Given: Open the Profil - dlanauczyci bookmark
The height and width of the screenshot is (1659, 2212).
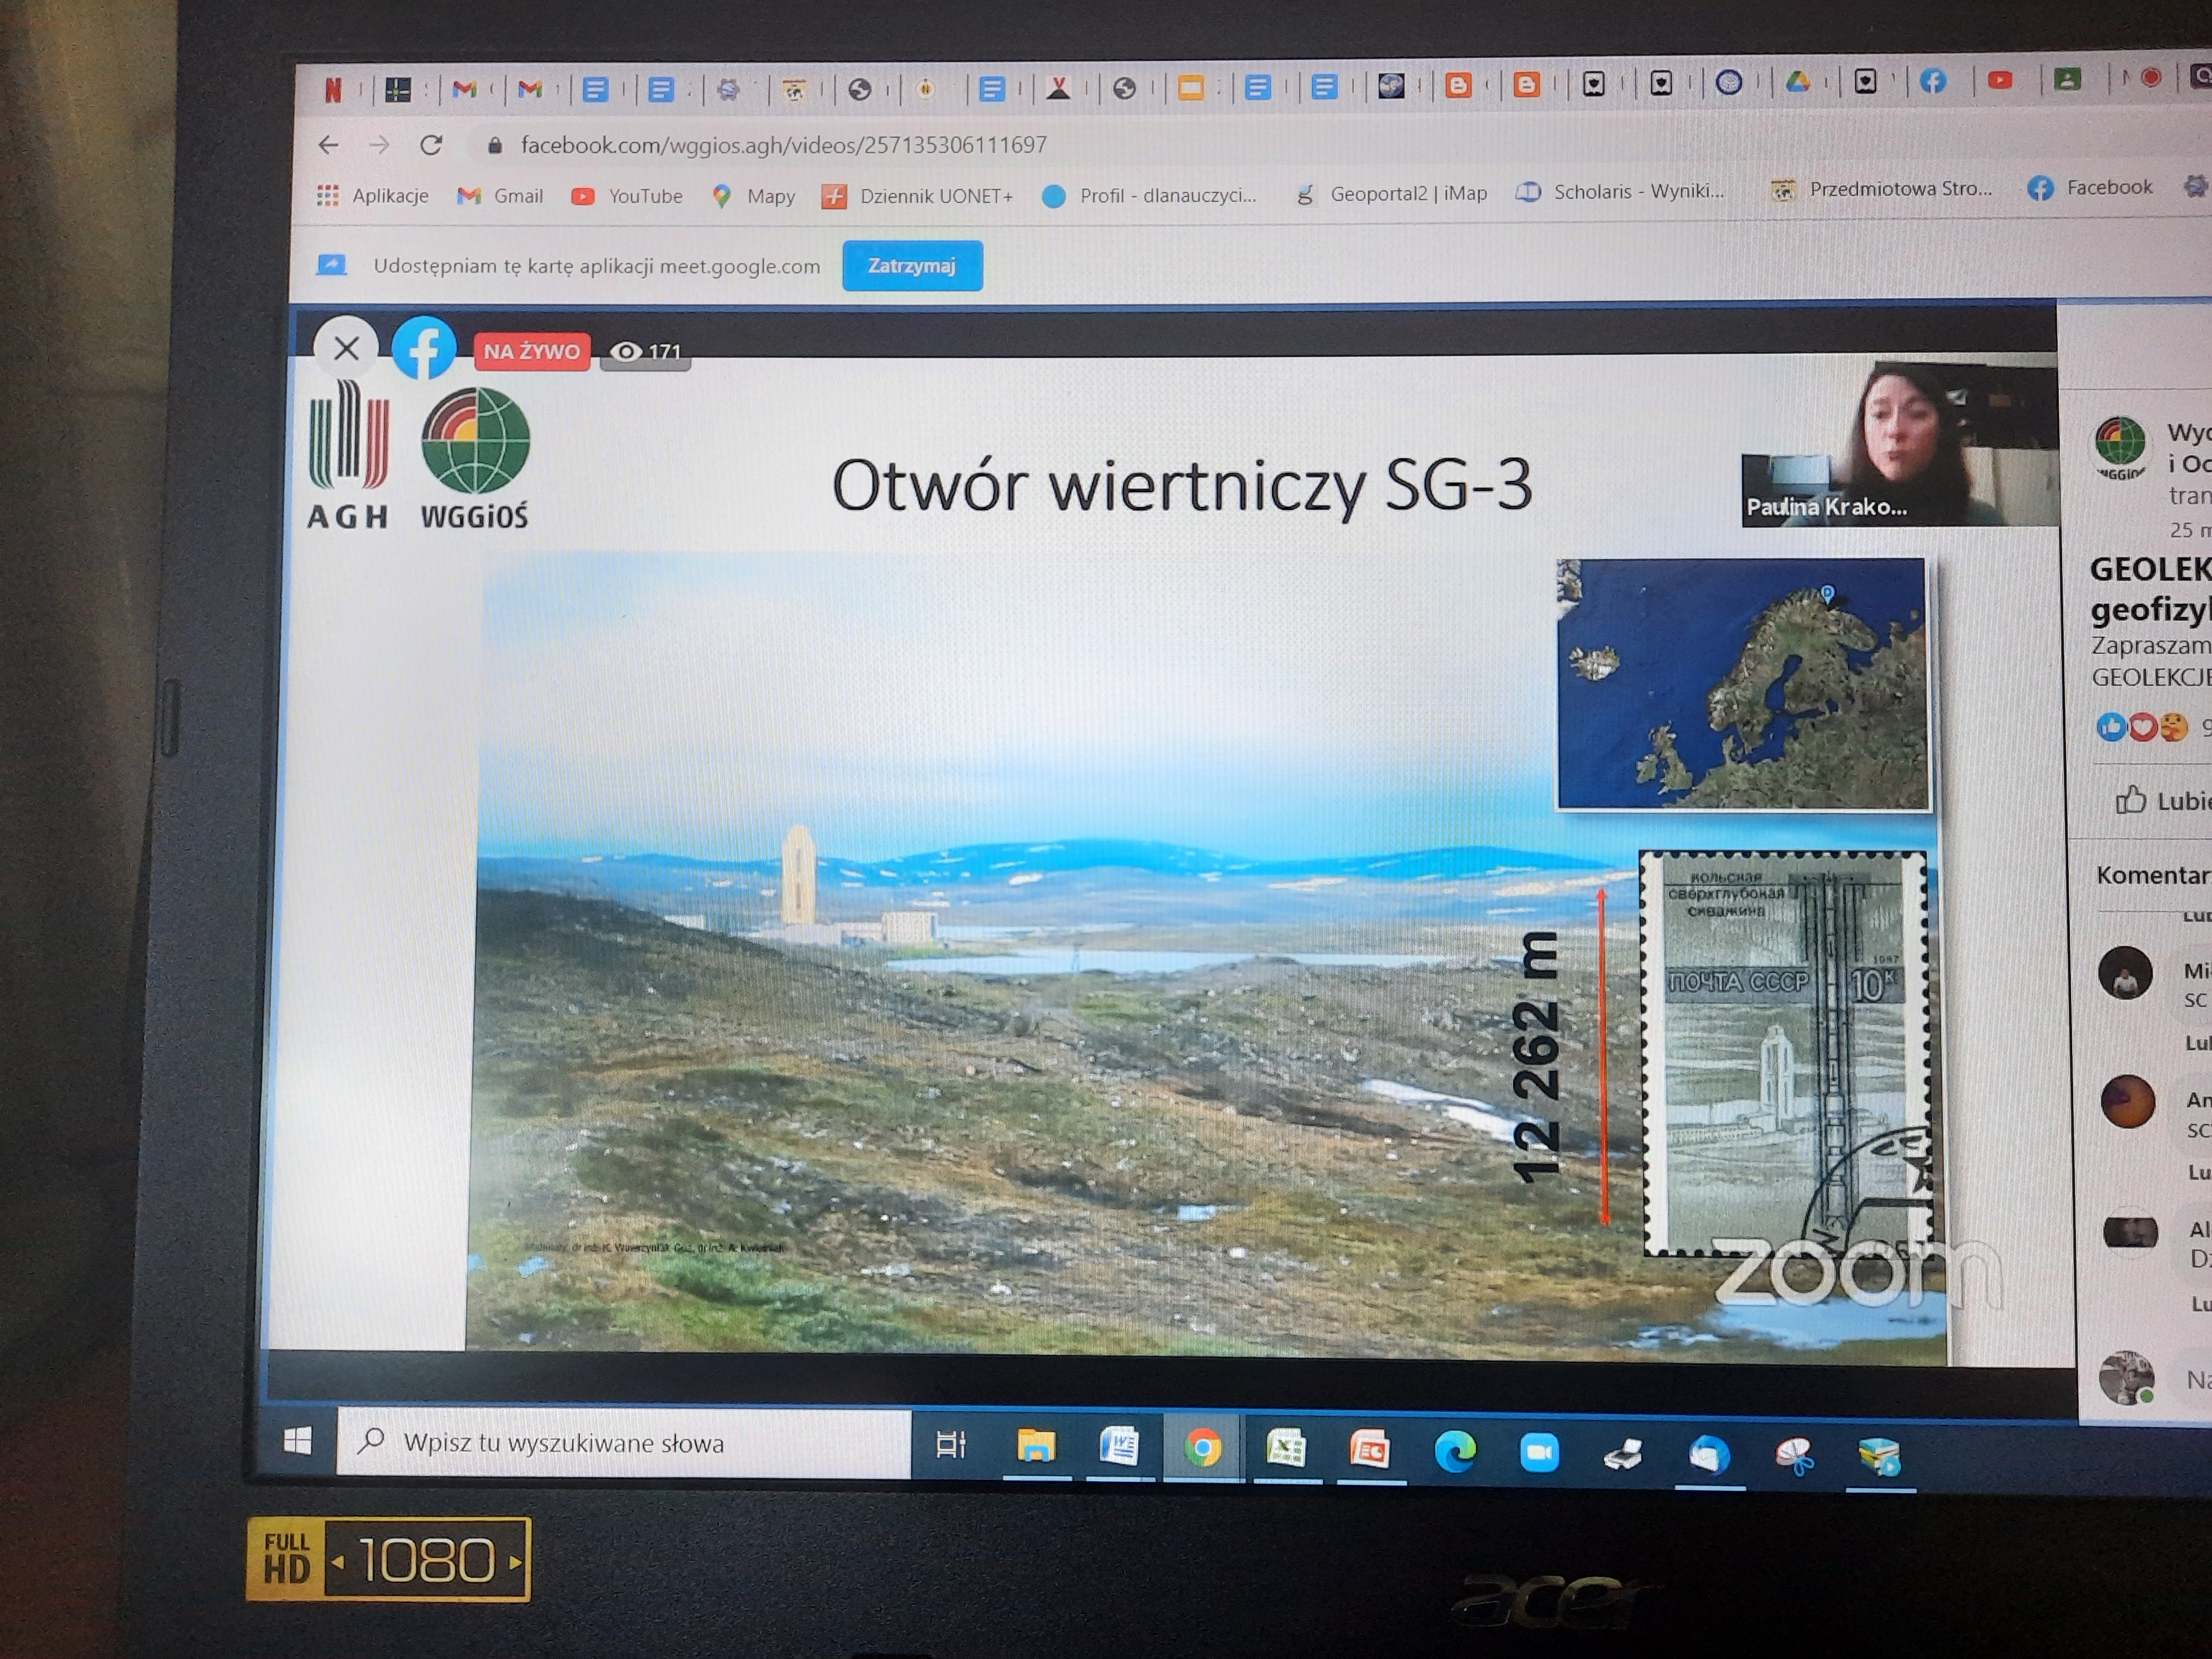Looking at the screenshot, I should [x=1148, y=195].
